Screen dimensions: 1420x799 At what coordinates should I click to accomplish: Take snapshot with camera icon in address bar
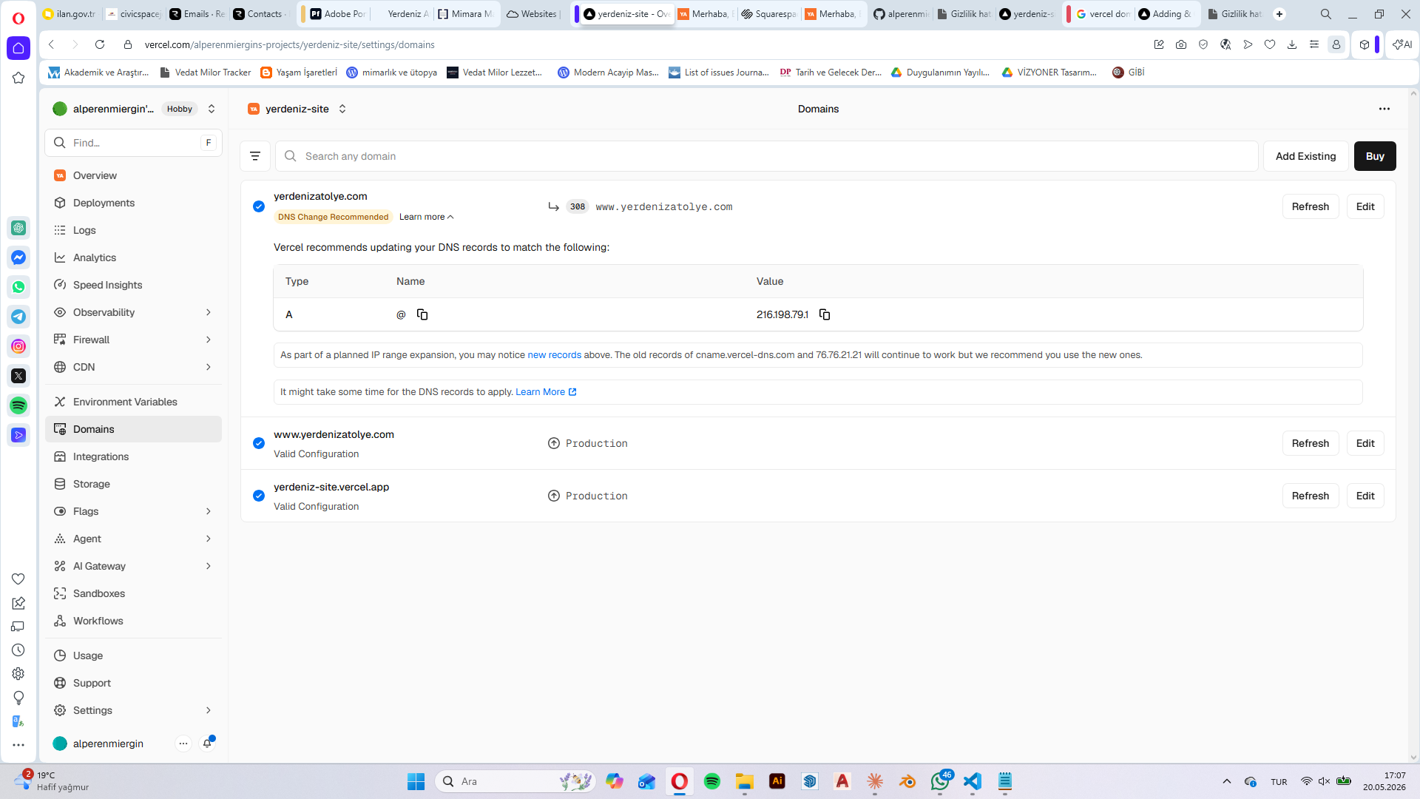[x=1181, y=44]
